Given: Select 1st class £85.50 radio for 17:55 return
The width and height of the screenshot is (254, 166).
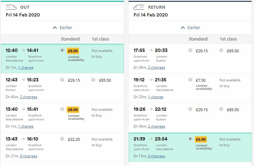Looking at the screenshot, I should pos(221,50).
